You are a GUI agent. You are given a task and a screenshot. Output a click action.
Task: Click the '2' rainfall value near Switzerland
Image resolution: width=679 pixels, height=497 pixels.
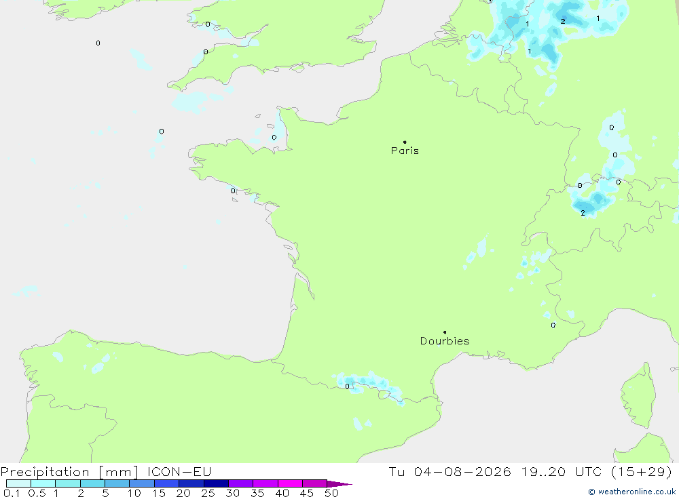pos(583,213)
